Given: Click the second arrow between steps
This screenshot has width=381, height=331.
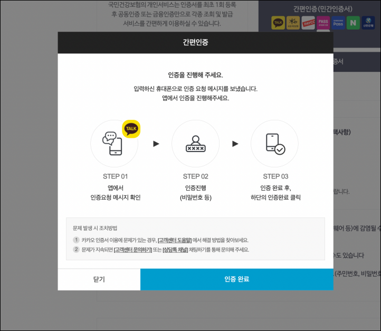Looking at the screenshot, I should point(235,144).
